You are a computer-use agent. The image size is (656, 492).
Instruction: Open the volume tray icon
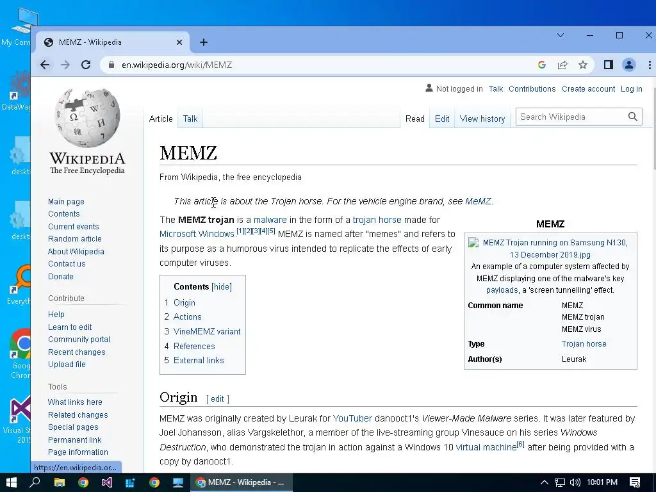575,482
